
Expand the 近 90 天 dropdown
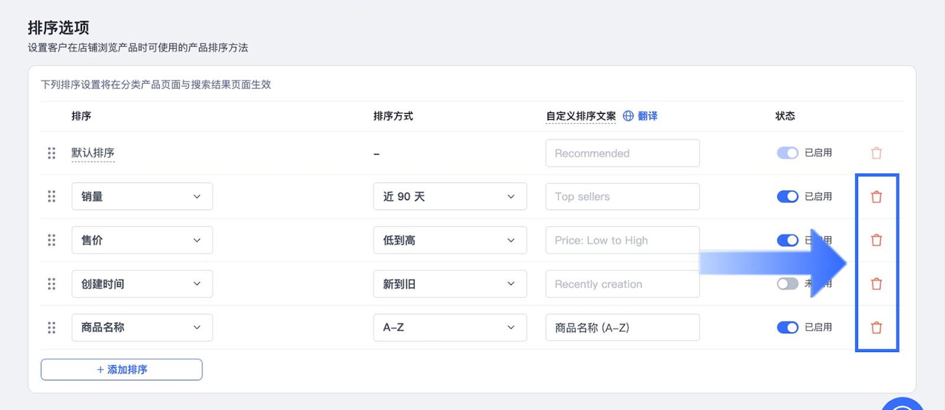tap(449, 196)
